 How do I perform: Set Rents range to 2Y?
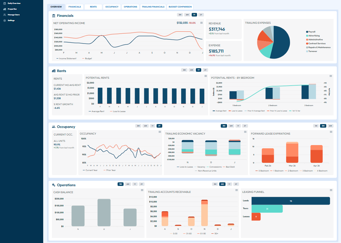205,70
